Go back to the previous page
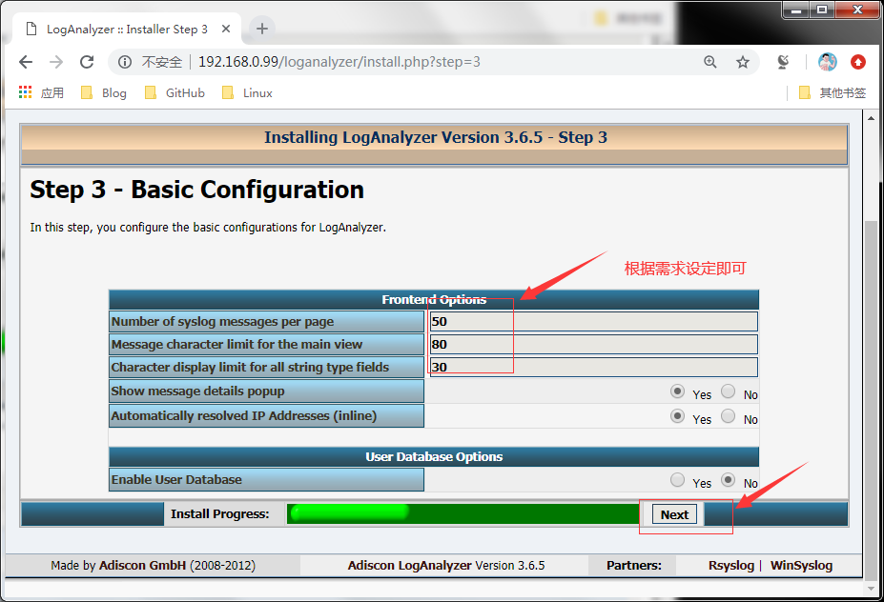This screenshot has height=602, width=884. (26, 62)
